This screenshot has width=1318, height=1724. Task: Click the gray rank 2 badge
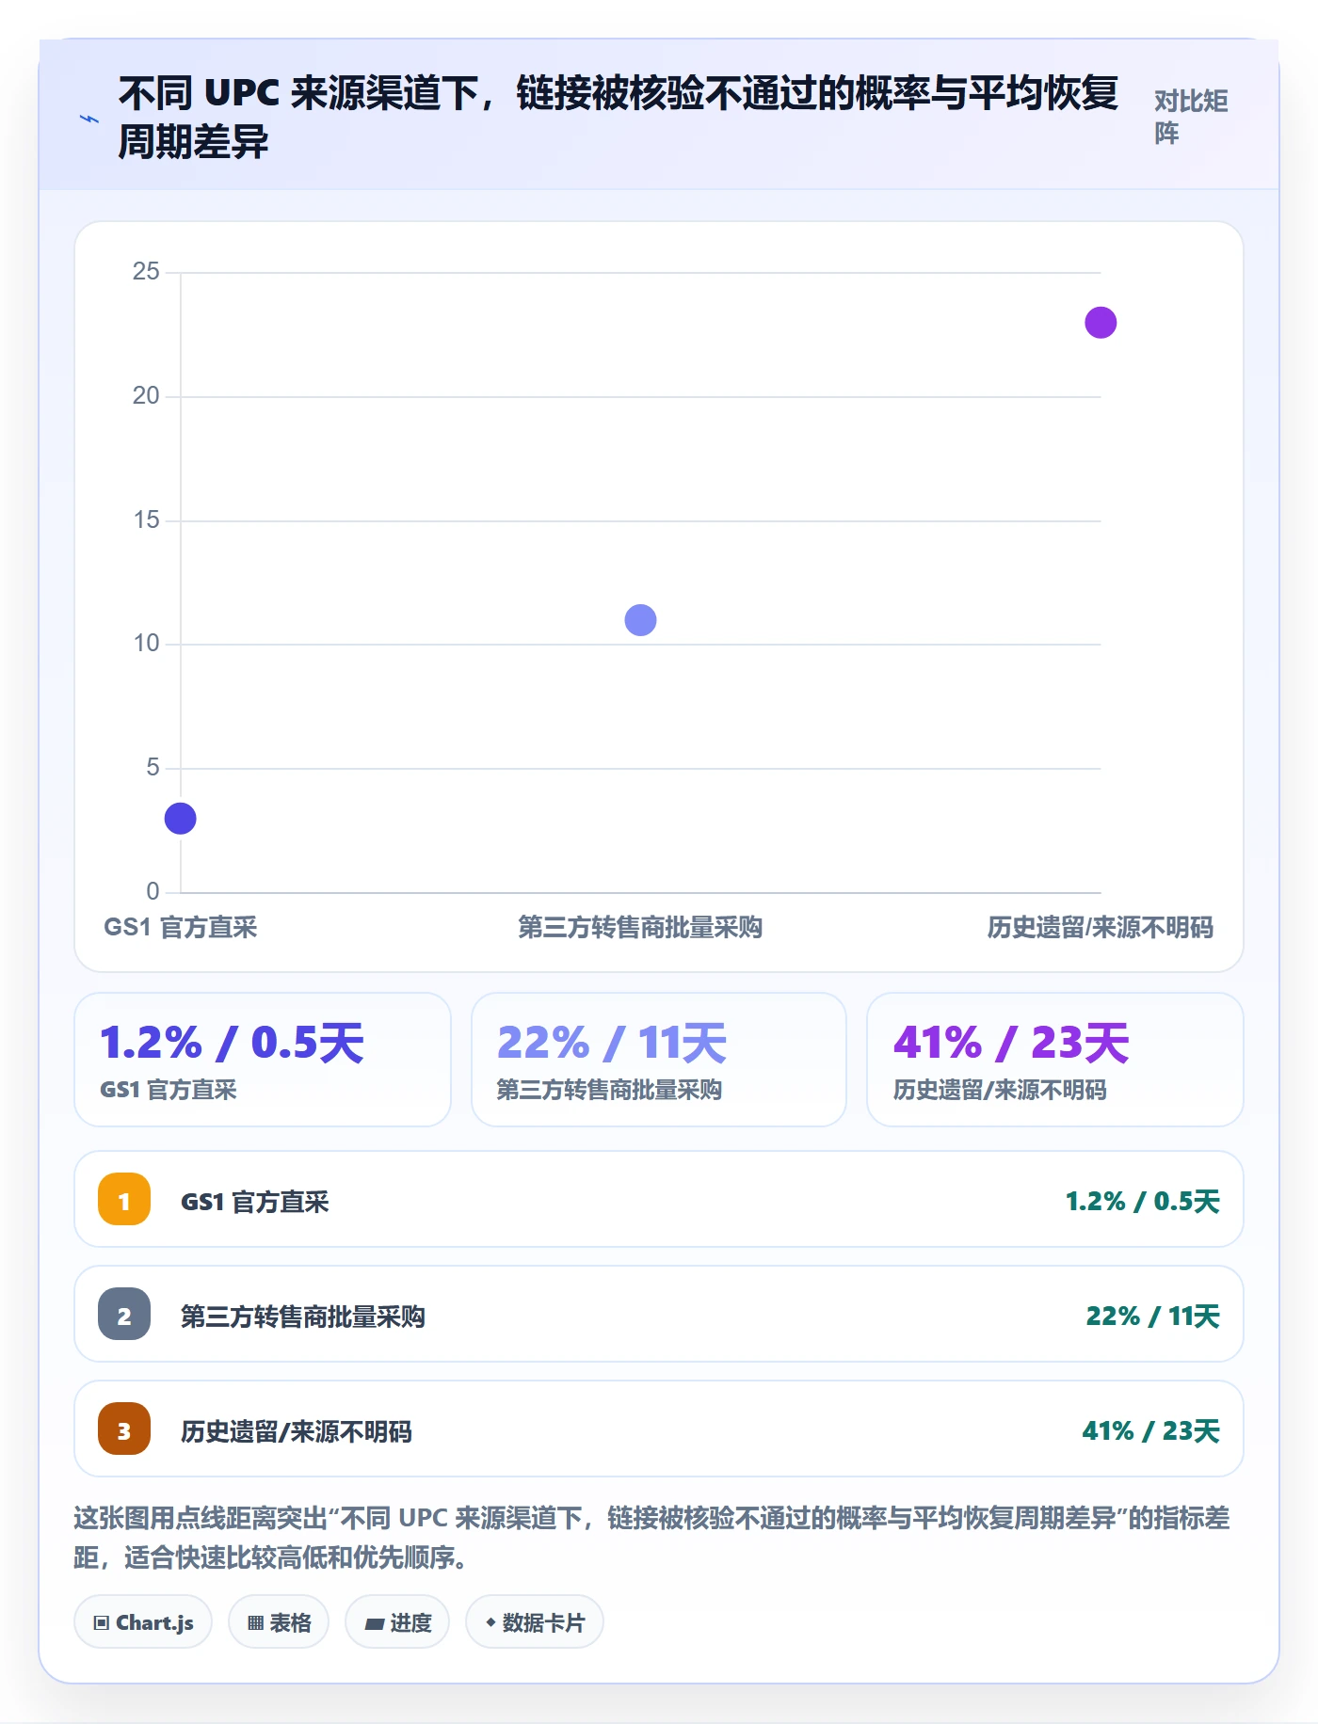click(124, 1314)
